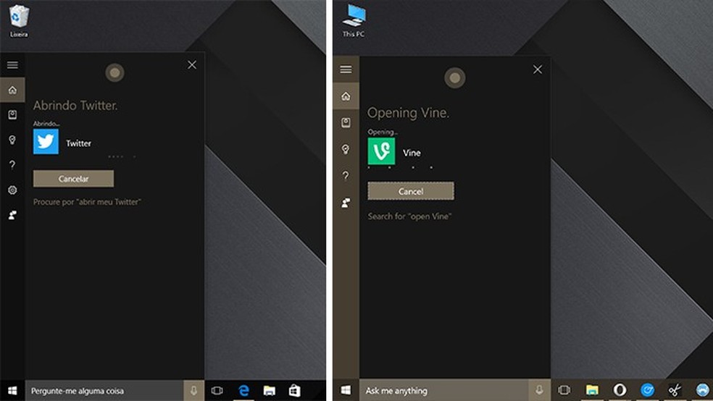Click the Help question mark in English Cortana
The width and height of the screenshot is (713, 401).
click(346, 175)
